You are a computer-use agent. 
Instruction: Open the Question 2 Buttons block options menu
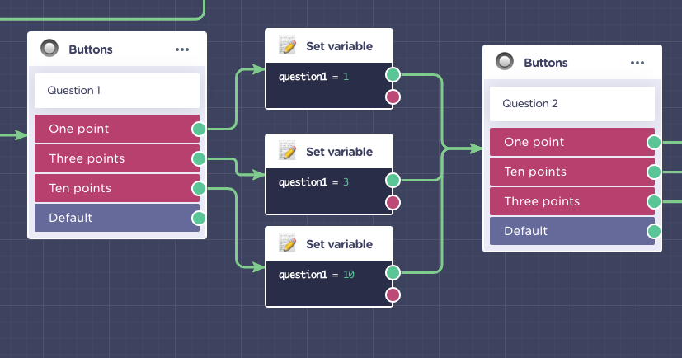click(x=637, y=63)
